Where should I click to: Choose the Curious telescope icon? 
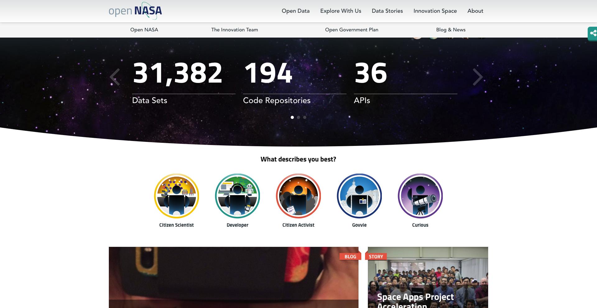pyautogui.click(x=420, y=196)
